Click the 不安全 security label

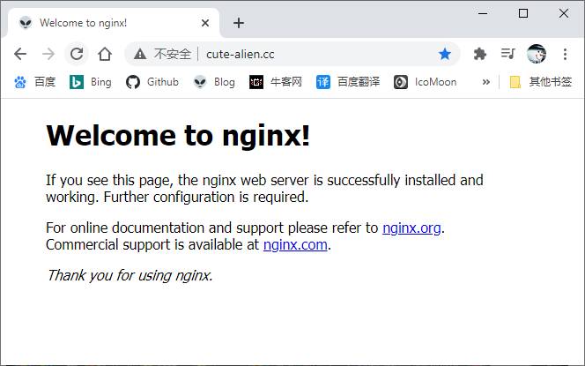point(173,54)
